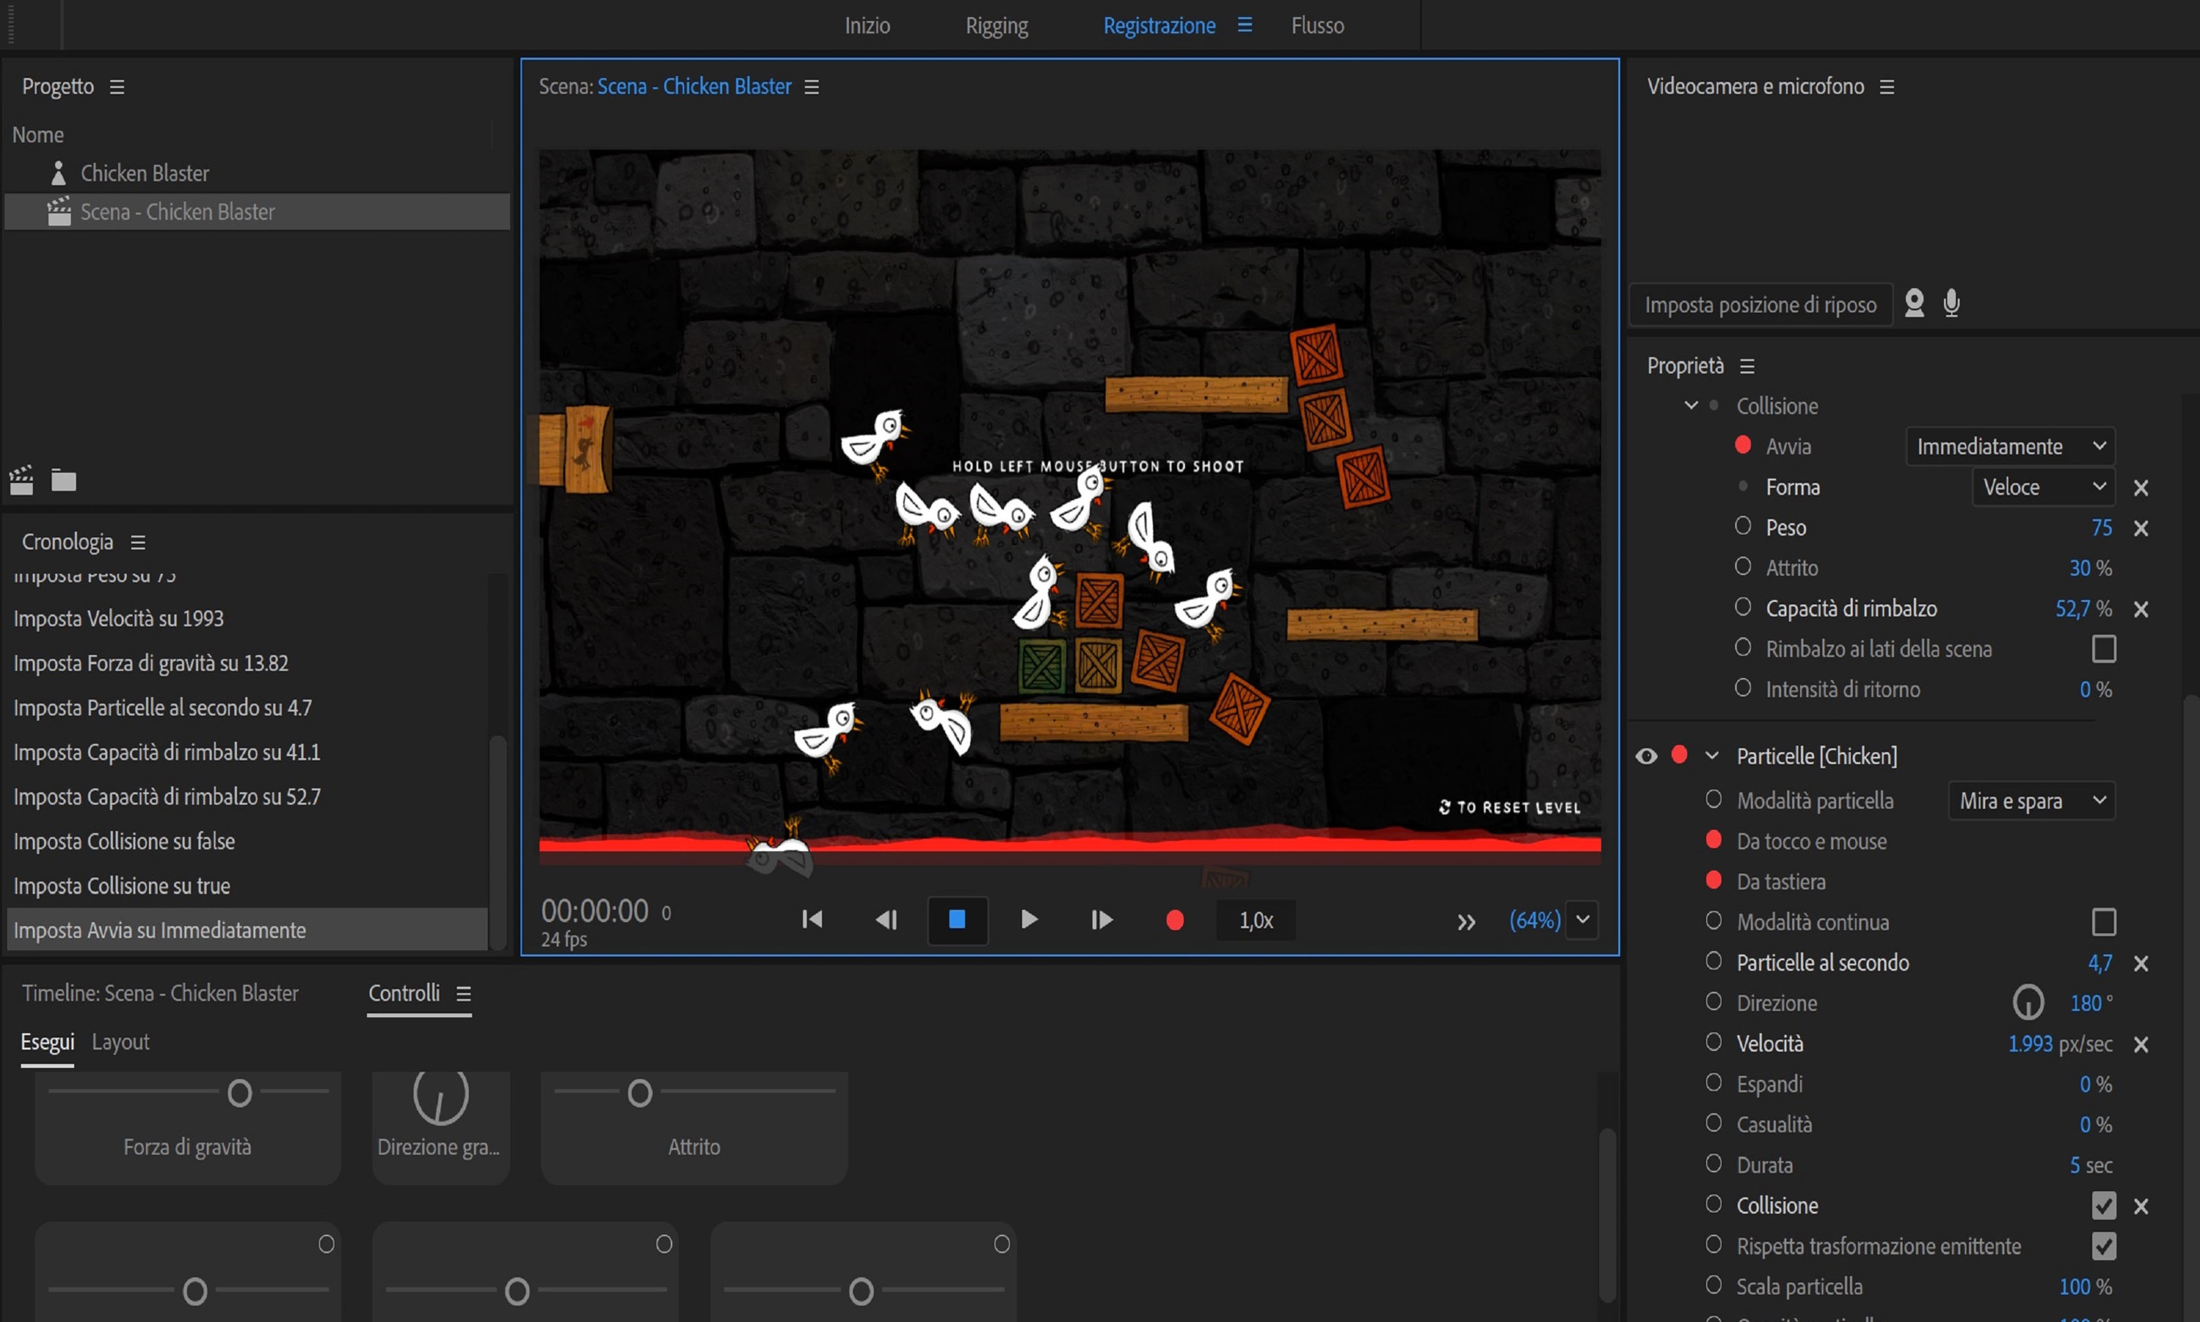Reset Peso value with X icon
This screenshot has height=1322, width=2200.
[x=2140, y=528]
